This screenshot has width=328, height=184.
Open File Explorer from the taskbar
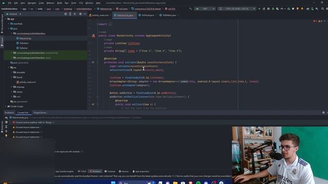(x=175, y=183)
